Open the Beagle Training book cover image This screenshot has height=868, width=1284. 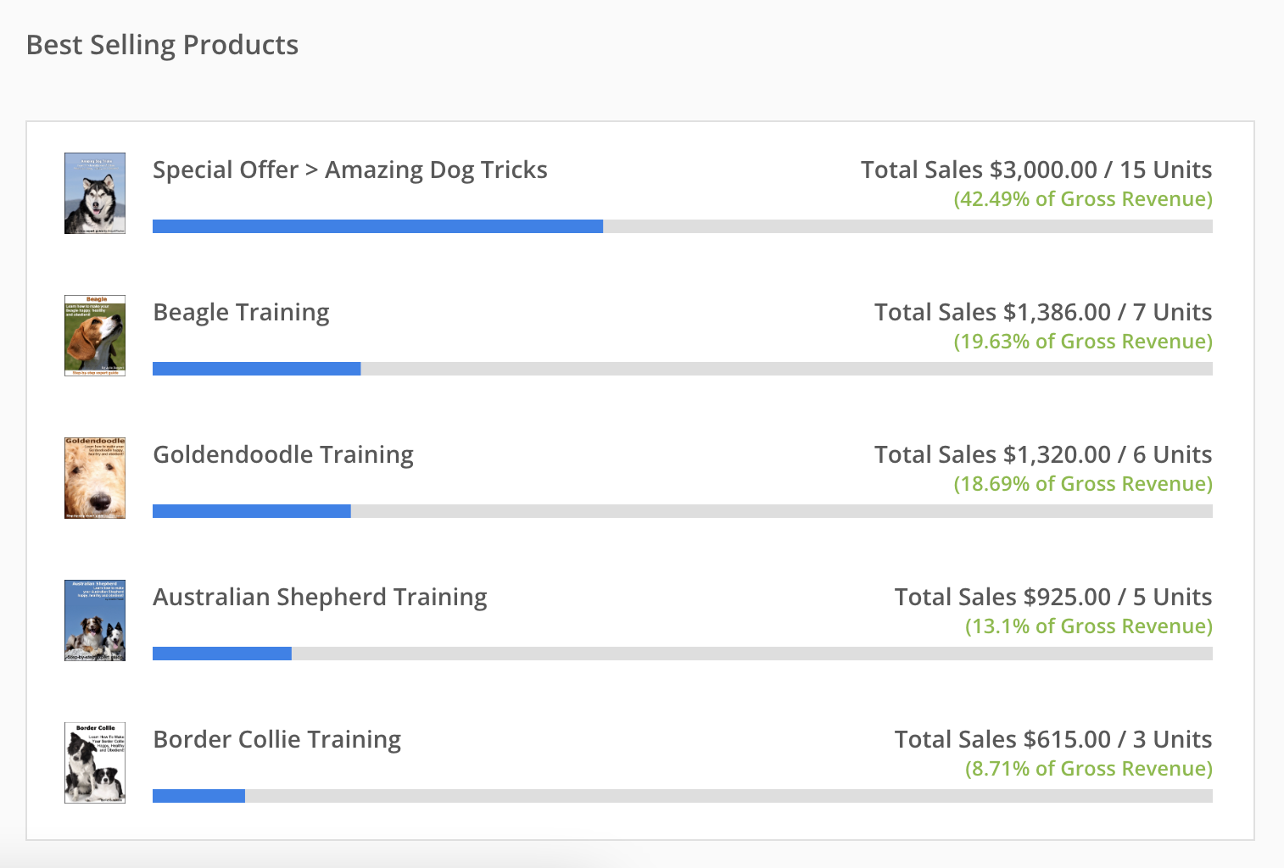pos(95,336)
